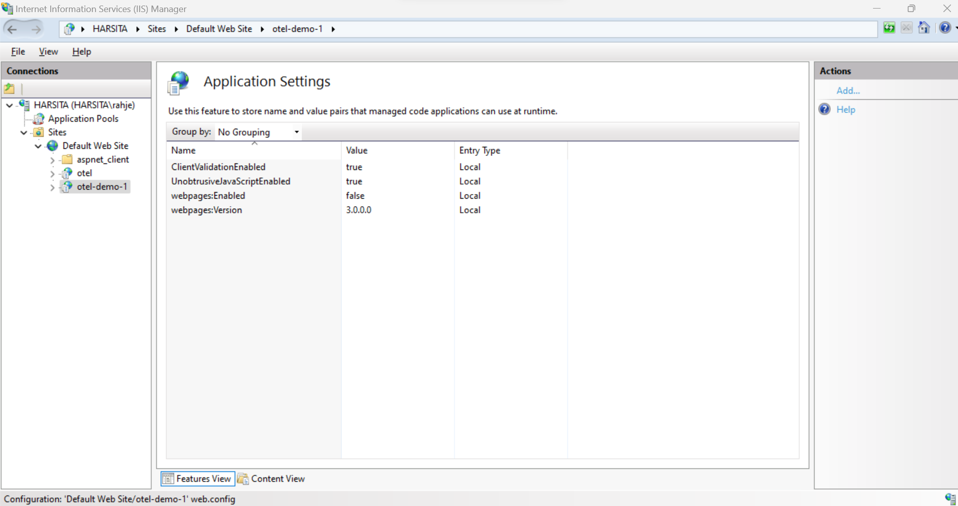This screenshot has height=506, width=958.
Task: Switch to Content View tab
Action: 272,478
